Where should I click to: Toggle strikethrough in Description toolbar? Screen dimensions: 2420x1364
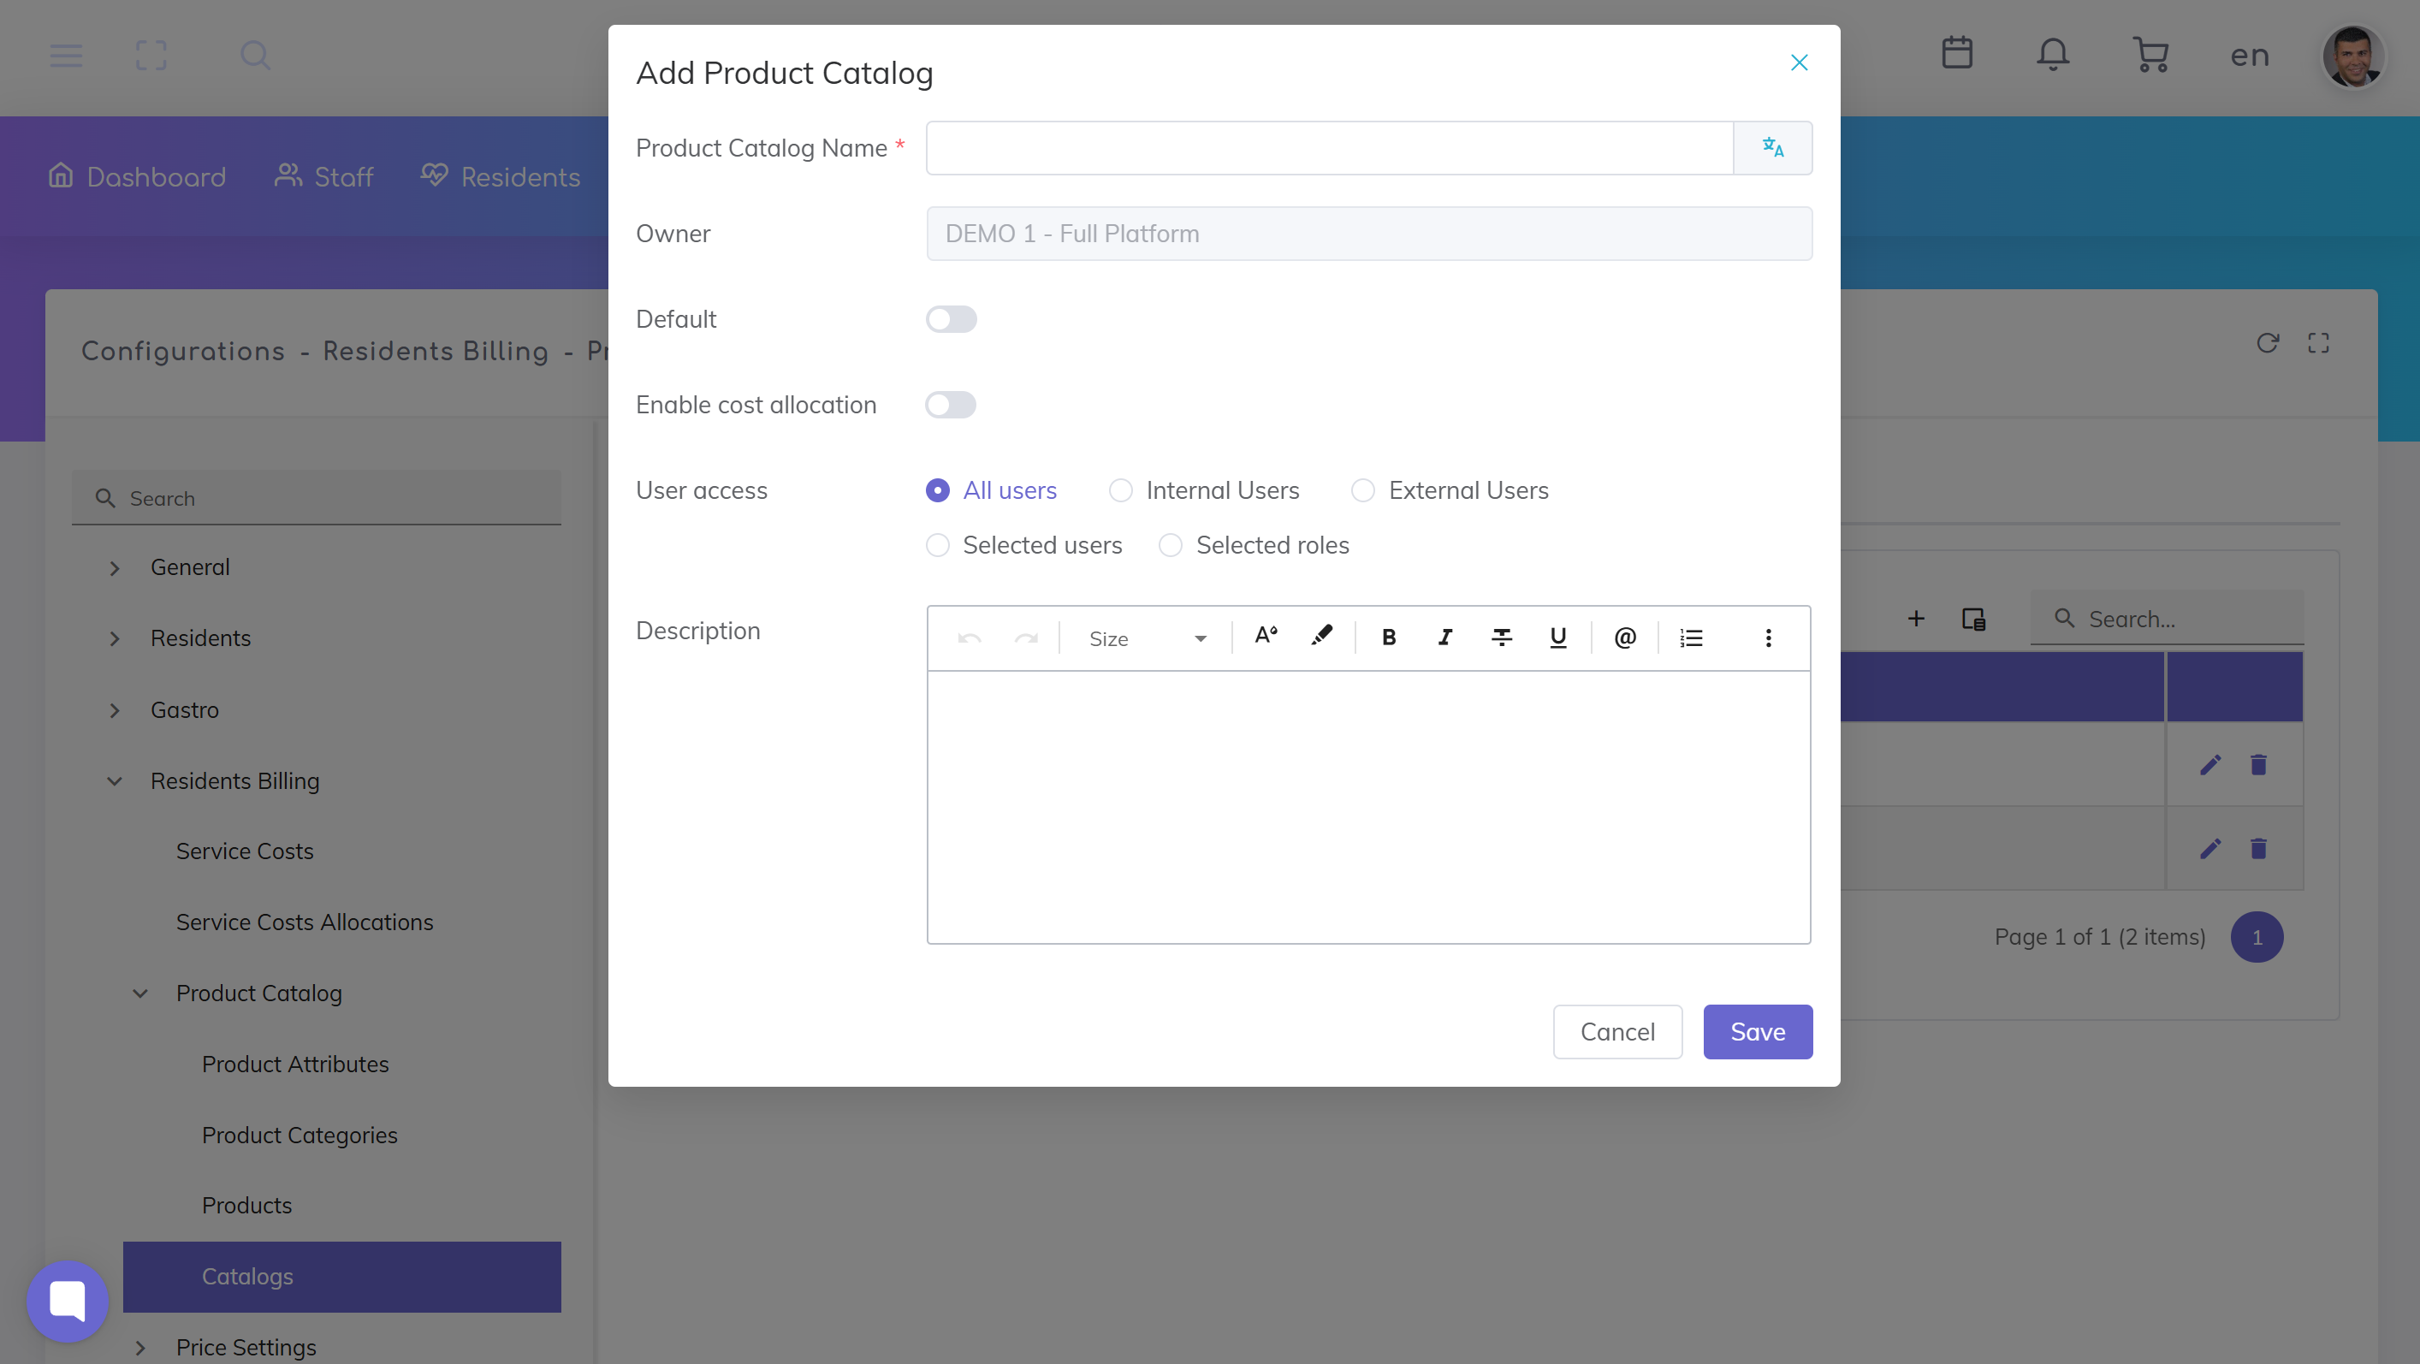(1501, 638)
